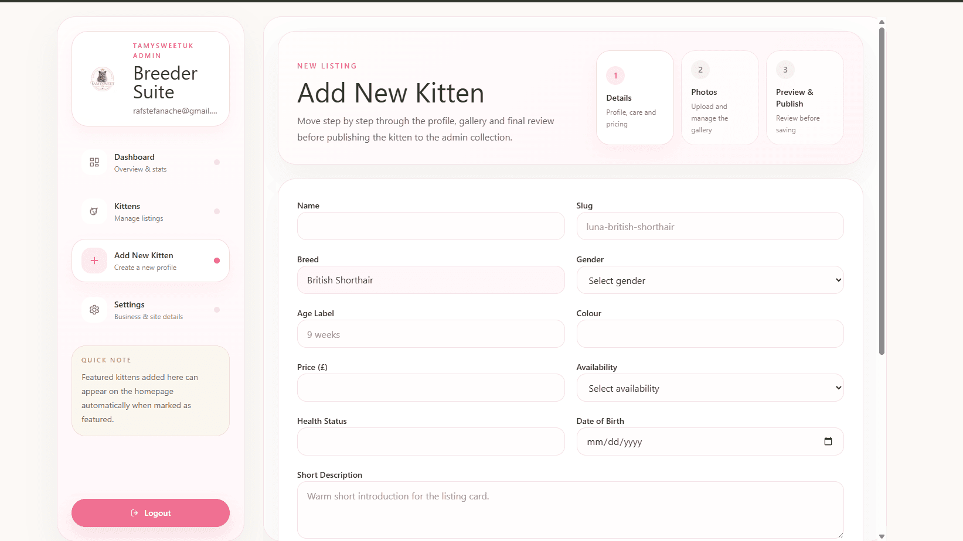Click the Add New Kitten plus icon
The image size is (963, 541).
94,261
